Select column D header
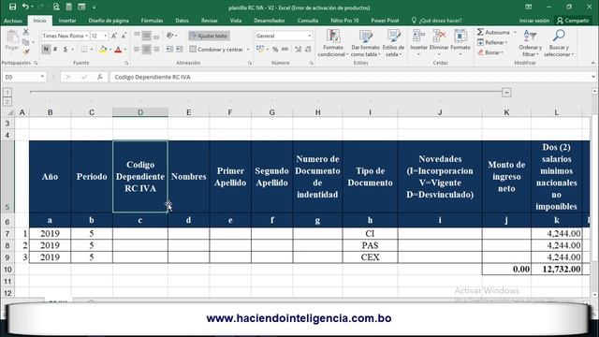The image size is (599, 337). (140, 112)
